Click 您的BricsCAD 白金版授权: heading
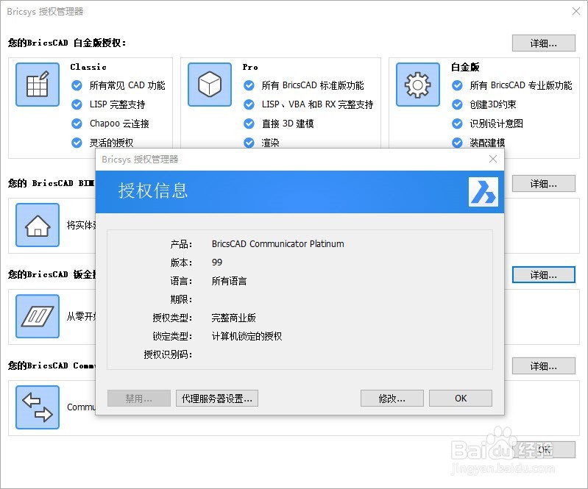The image size is (588, 489). [x=67, y=43]
